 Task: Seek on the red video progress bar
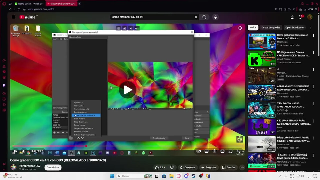(127, 146)
